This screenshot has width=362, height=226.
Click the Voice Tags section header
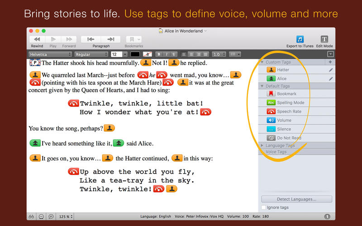pyautogui.click(x=296, y=152)
